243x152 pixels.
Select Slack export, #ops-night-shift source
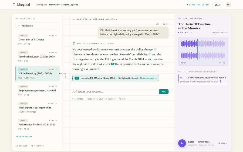coord(38,107)
